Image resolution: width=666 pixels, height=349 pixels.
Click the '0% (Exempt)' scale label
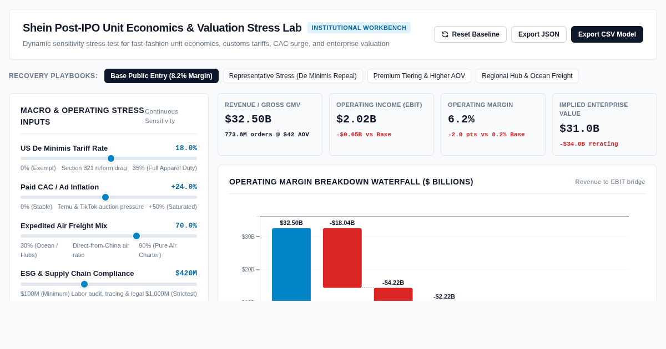[x=38, y=168]
